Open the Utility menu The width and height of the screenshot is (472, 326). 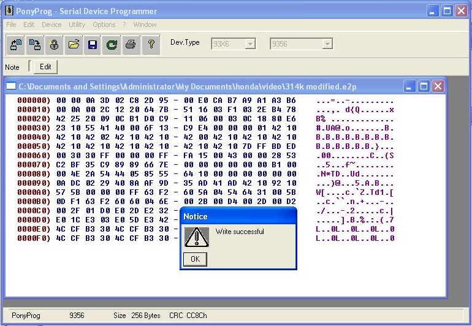(77, 25)
